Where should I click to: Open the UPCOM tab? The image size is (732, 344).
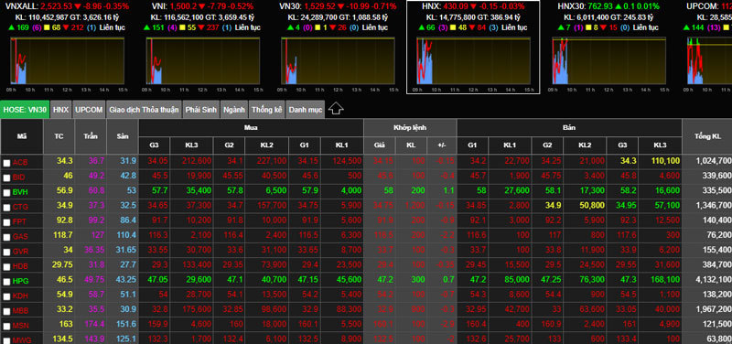pyautogui.click(x=89, y=110)
